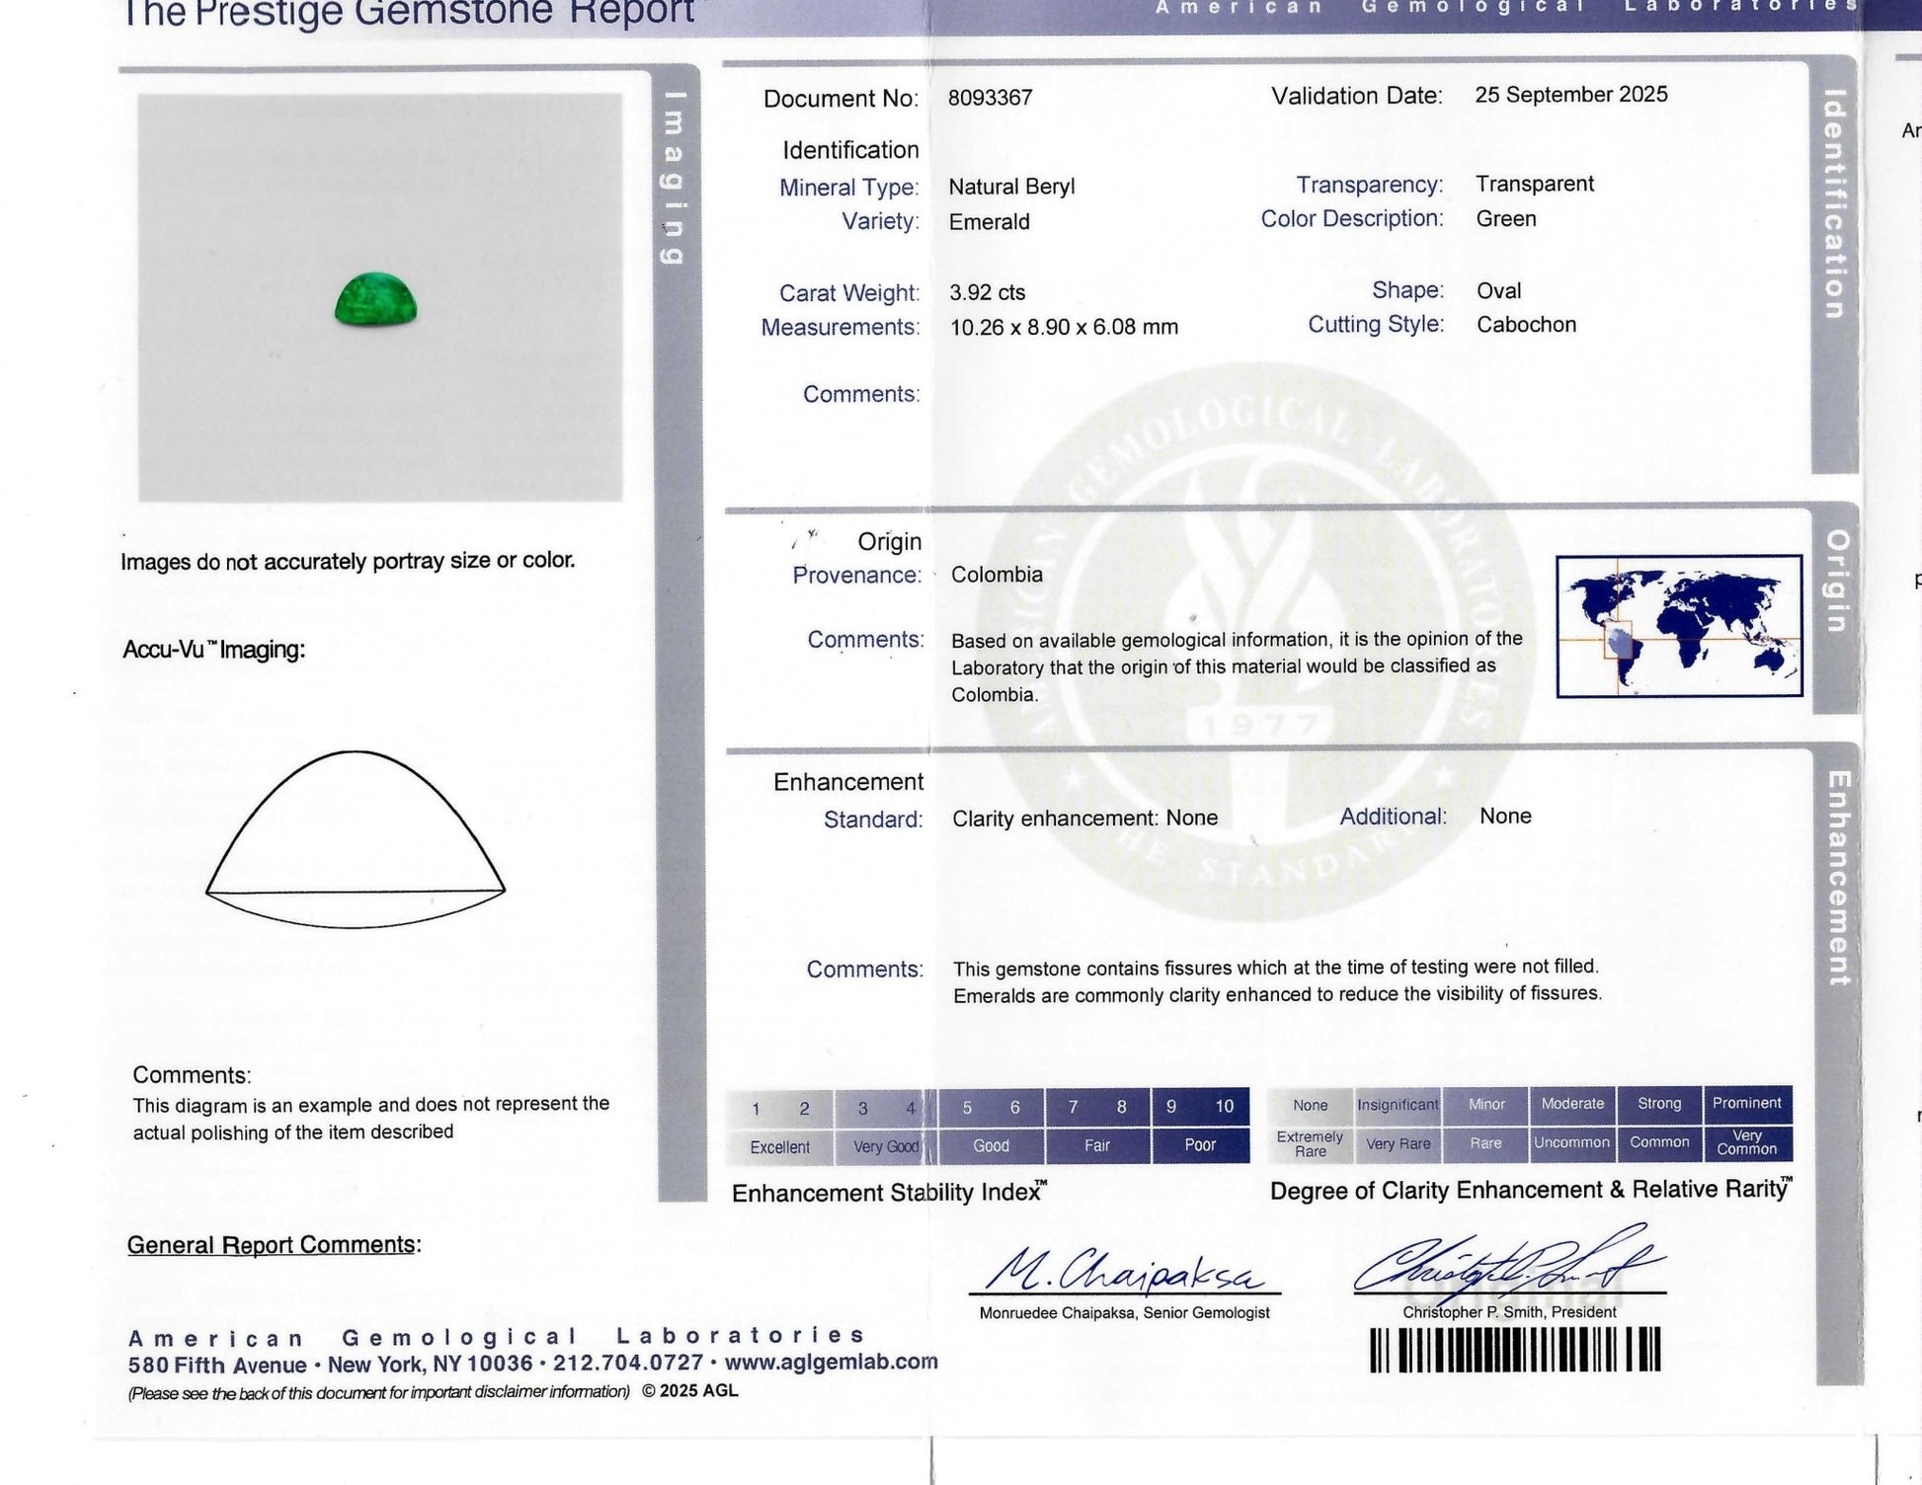Screen dimensions: 1922x1485
Task: Click the Extremely Rare rarity cell
Action: click(x=1310, y=1143)
